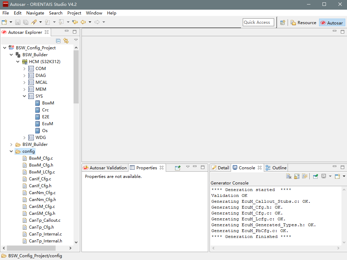
Task: Click the Back navigation arrow in the toolbar
Action: (83, 22)
